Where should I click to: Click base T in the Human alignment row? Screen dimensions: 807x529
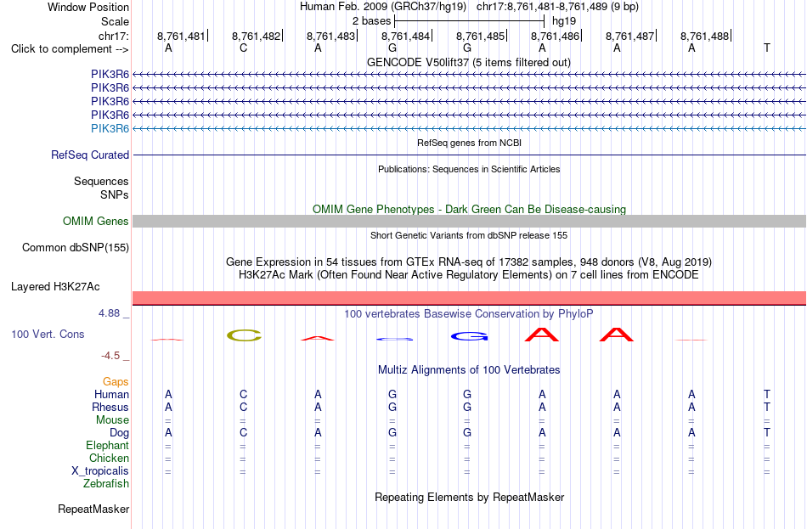(x=767, y=395)
